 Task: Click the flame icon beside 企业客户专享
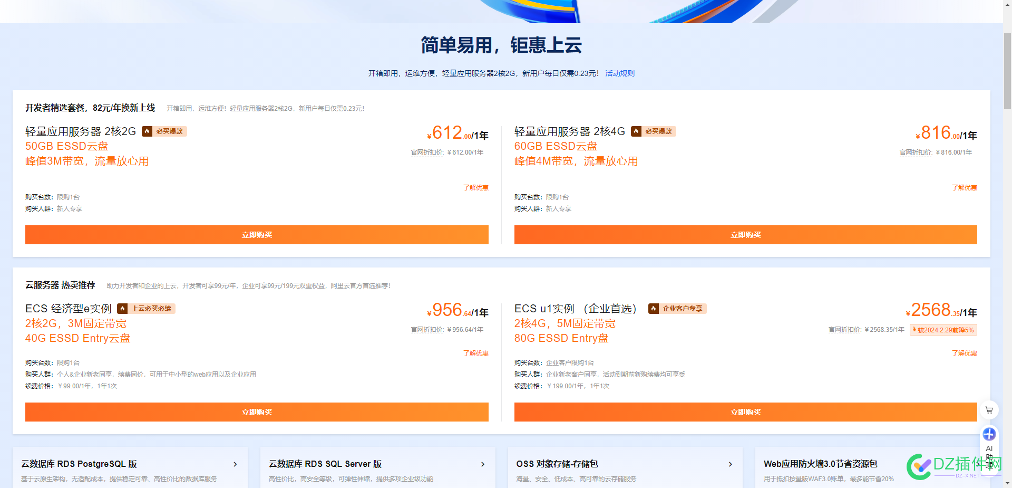point(654,309)
